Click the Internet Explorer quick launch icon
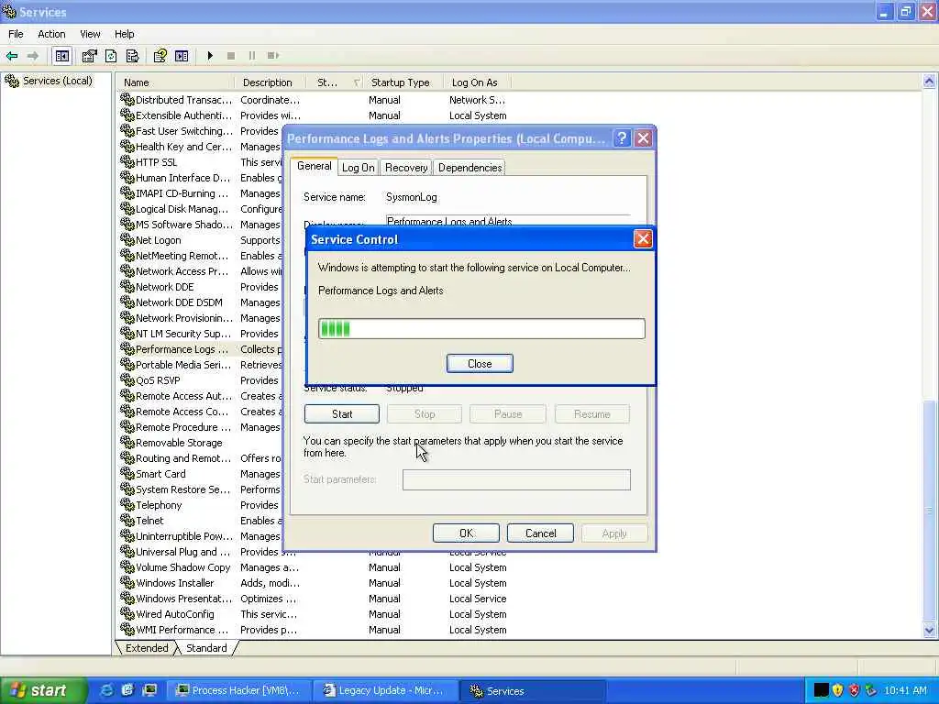 coord(106,690)
